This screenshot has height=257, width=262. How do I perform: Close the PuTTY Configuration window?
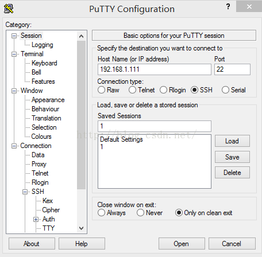(x=249, y=7)
